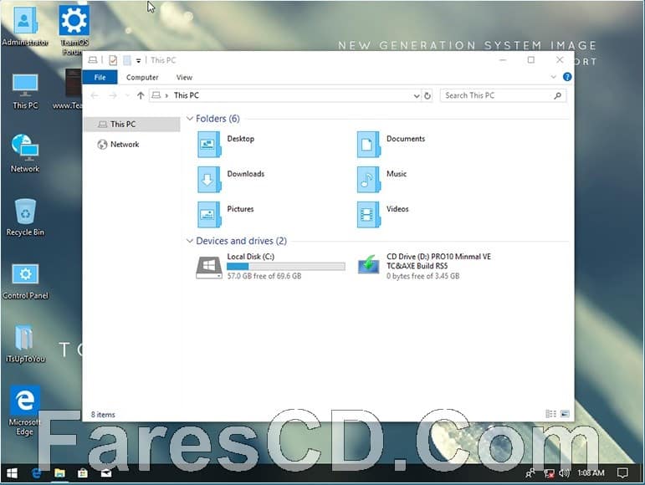645x485 pixels.
Task: Click This PC in the address breadcrumb
Action: 187,95
